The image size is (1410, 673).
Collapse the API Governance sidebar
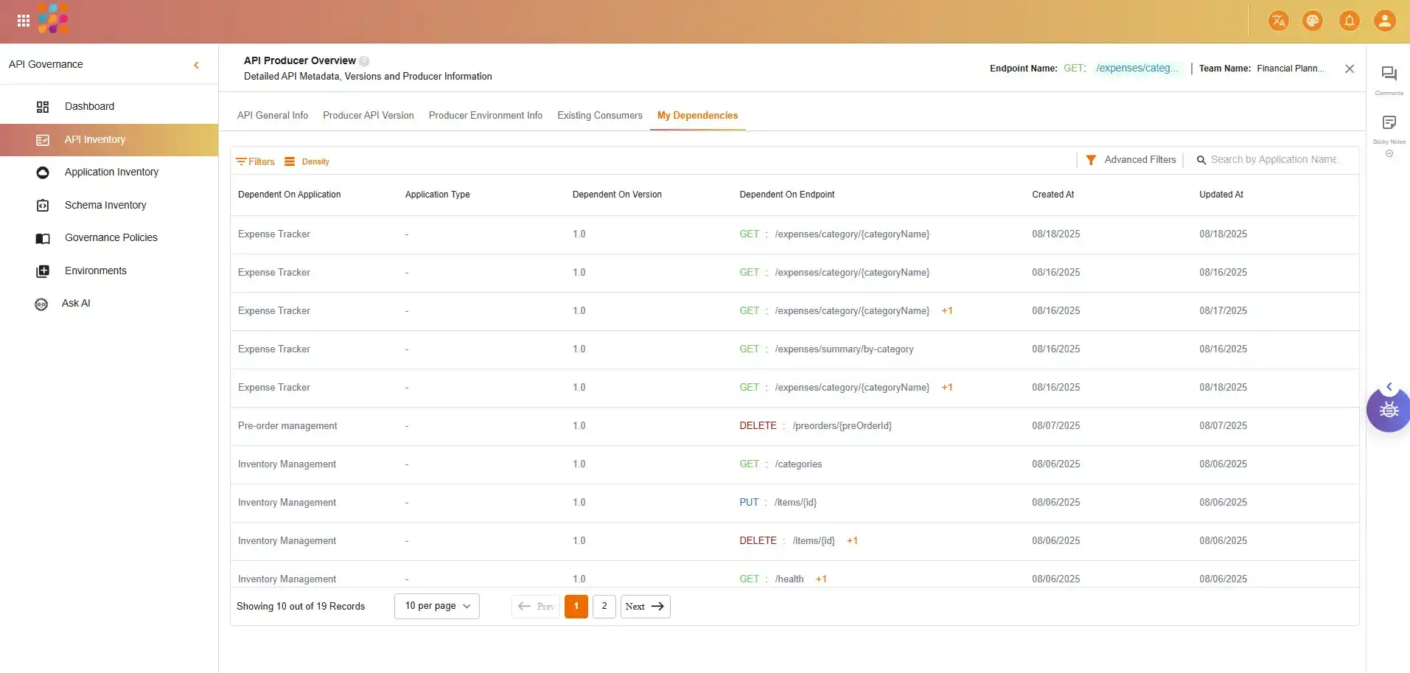(x=196, y=65)
